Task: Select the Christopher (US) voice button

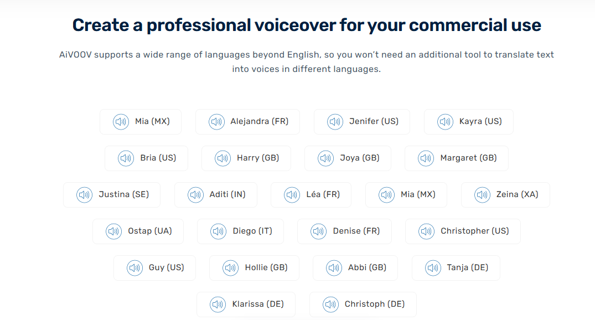Action: (x=463, y=231)
